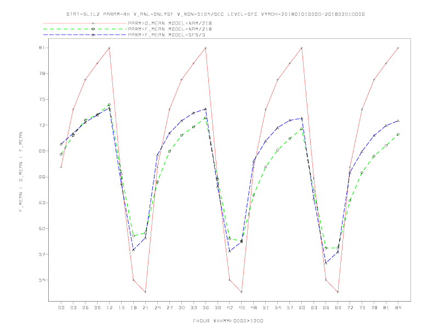Click x-axis tick label 27

[169, 308]
